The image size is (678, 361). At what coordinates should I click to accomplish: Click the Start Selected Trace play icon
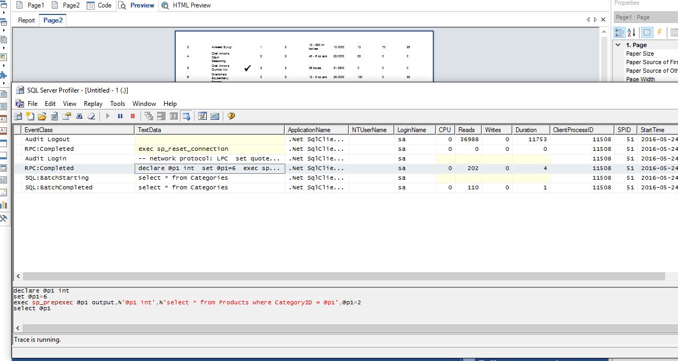tap(107, 116)
